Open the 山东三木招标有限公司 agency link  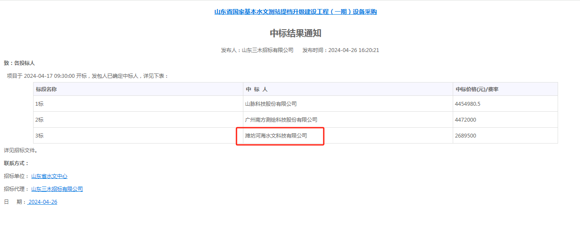57,189
